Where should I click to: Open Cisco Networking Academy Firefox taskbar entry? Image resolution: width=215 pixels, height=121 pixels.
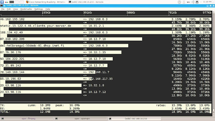[46, 2]
